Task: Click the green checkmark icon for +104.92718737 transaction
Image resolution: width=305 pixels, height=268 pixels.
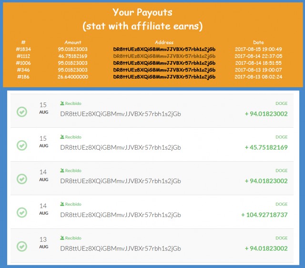Action: [x=21, y=212]
